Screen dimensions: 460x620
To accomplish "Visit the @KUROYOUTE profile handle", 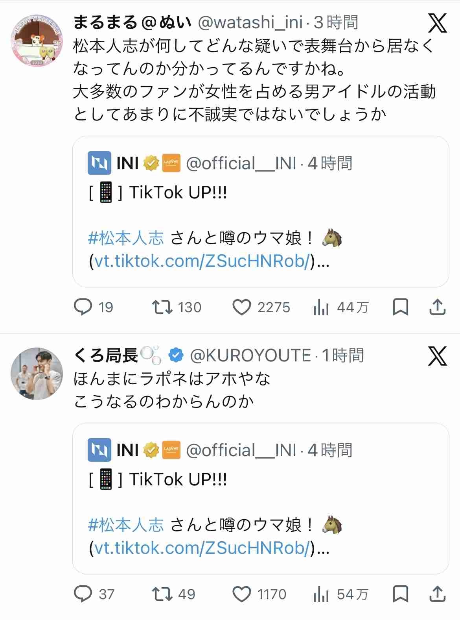I will click(x=250, y=356).
